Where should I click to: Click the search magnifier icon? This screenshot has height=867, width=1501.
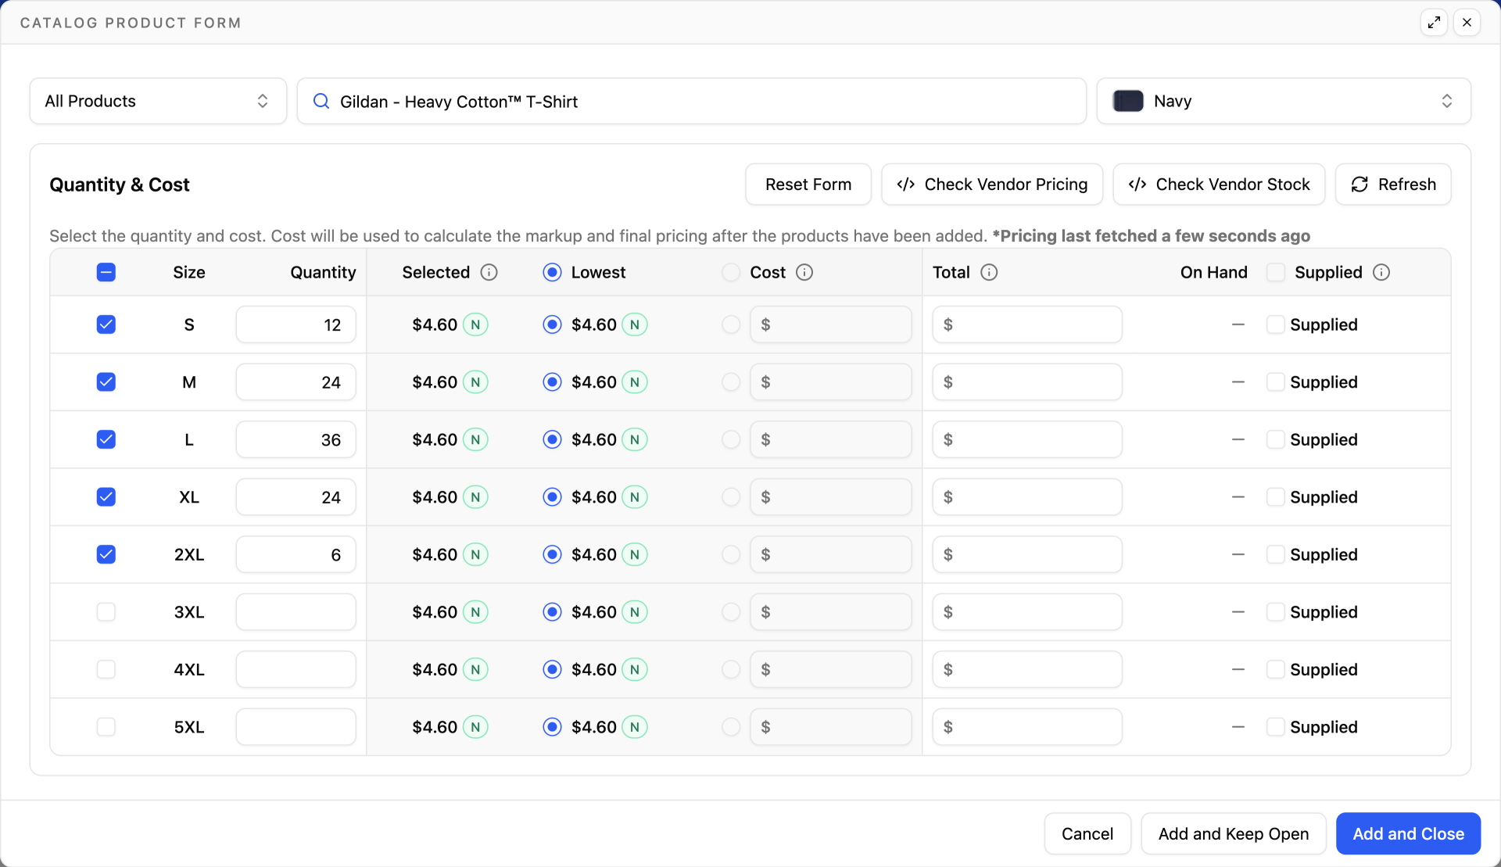[x=321, y=101]
